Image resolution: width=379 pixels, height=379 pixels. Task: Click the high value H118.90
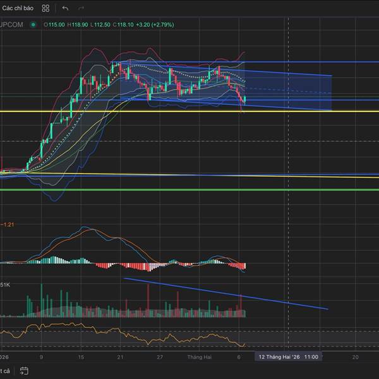(x=78, y=25)
